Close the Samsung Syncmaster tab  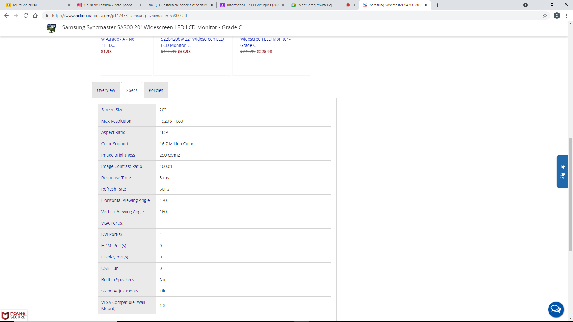426,5
